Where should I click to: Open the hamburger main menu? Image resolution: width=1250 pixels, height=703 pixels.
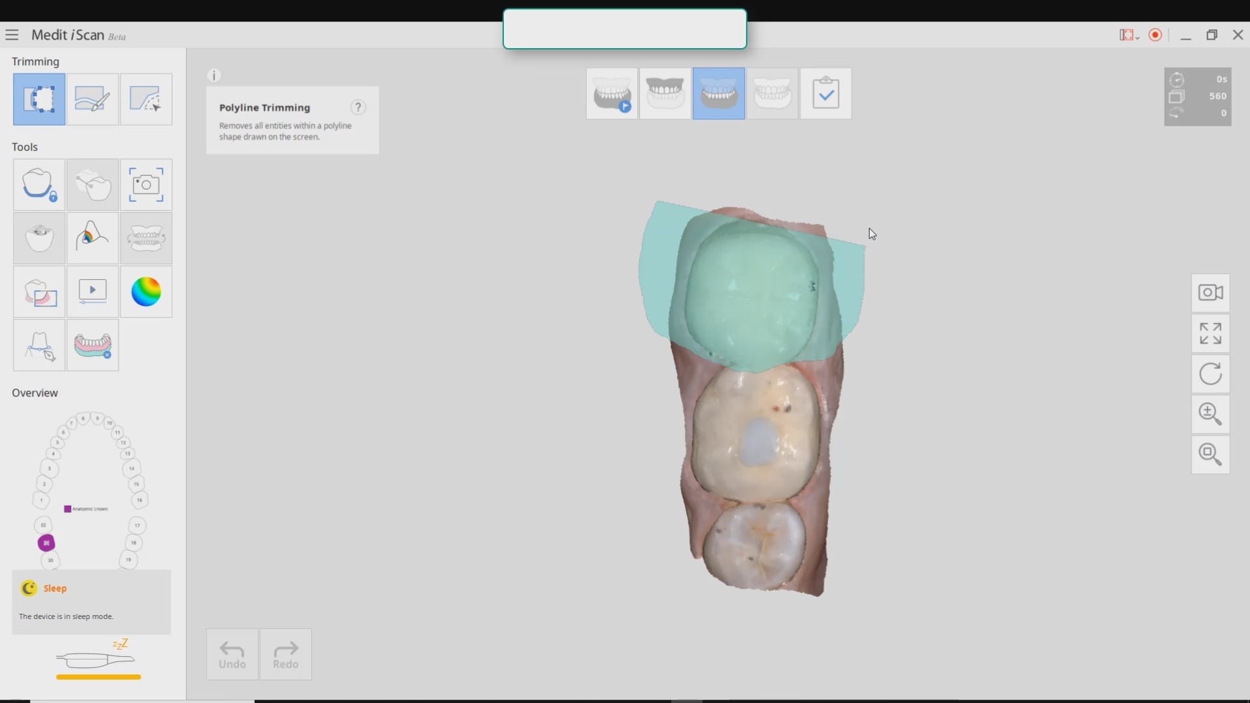(x=12, y=35)
